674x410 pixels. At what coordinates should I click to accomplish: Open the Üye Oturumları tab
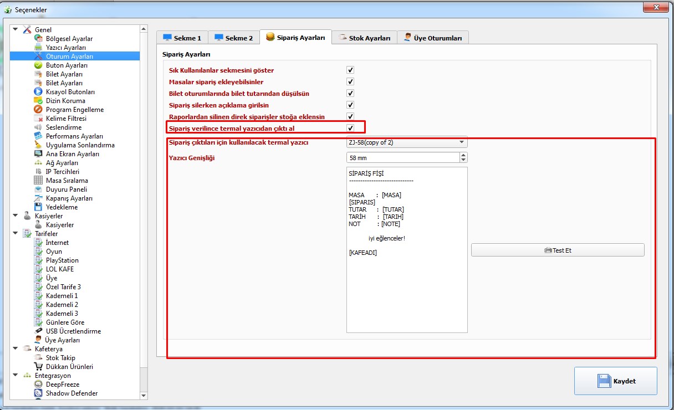433,38
